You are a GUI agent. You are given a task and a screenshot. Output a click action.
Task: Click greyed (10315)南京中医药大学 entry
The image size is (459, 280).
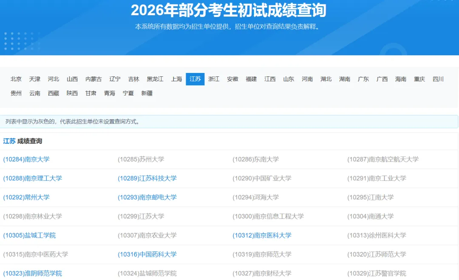click(36, 254)
